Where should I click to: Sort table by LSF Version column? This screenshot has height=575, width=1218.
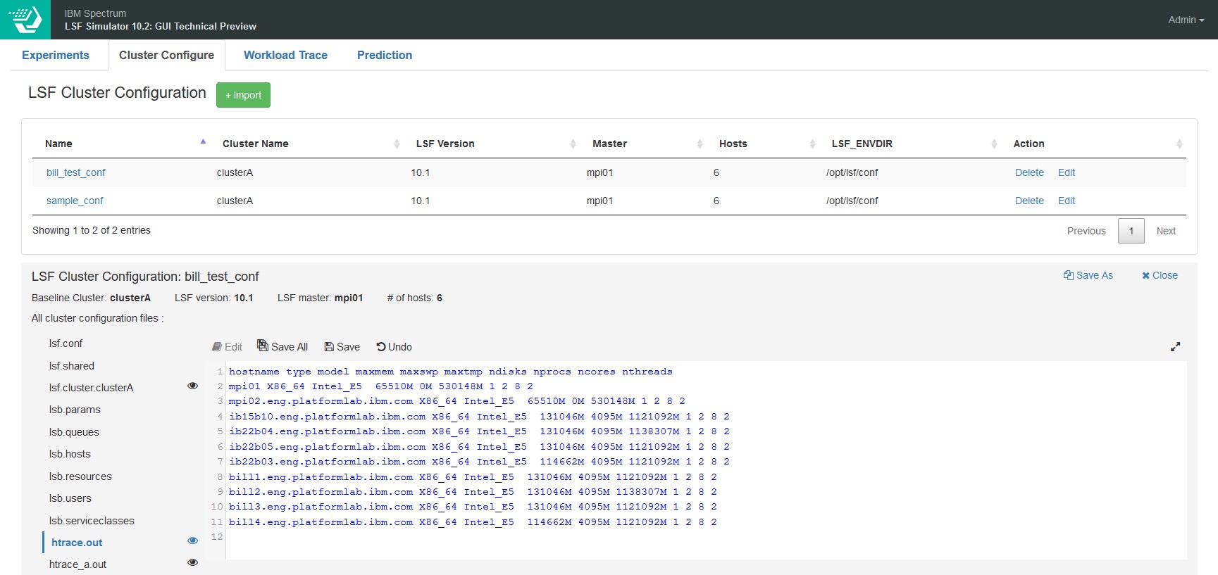tap(492, 144)
